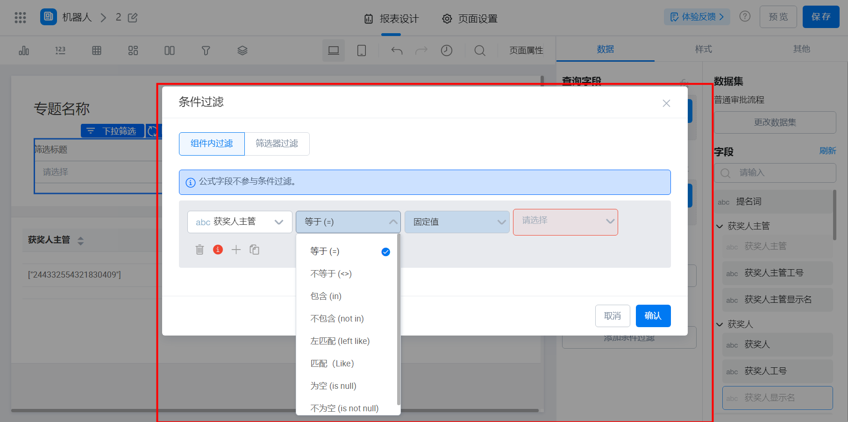Viewport: 848px width, 422px height.
Task: Open the 请选择 value dropdown
Action: pyautogui.click(x=565, y=222)
